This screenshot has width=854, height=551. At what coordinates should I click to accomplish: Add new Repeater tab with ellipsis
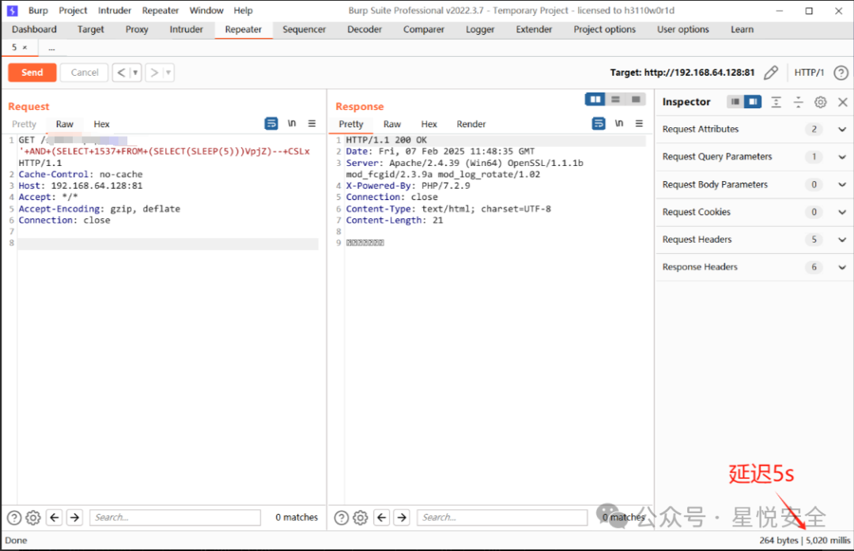tap(51, 48)
